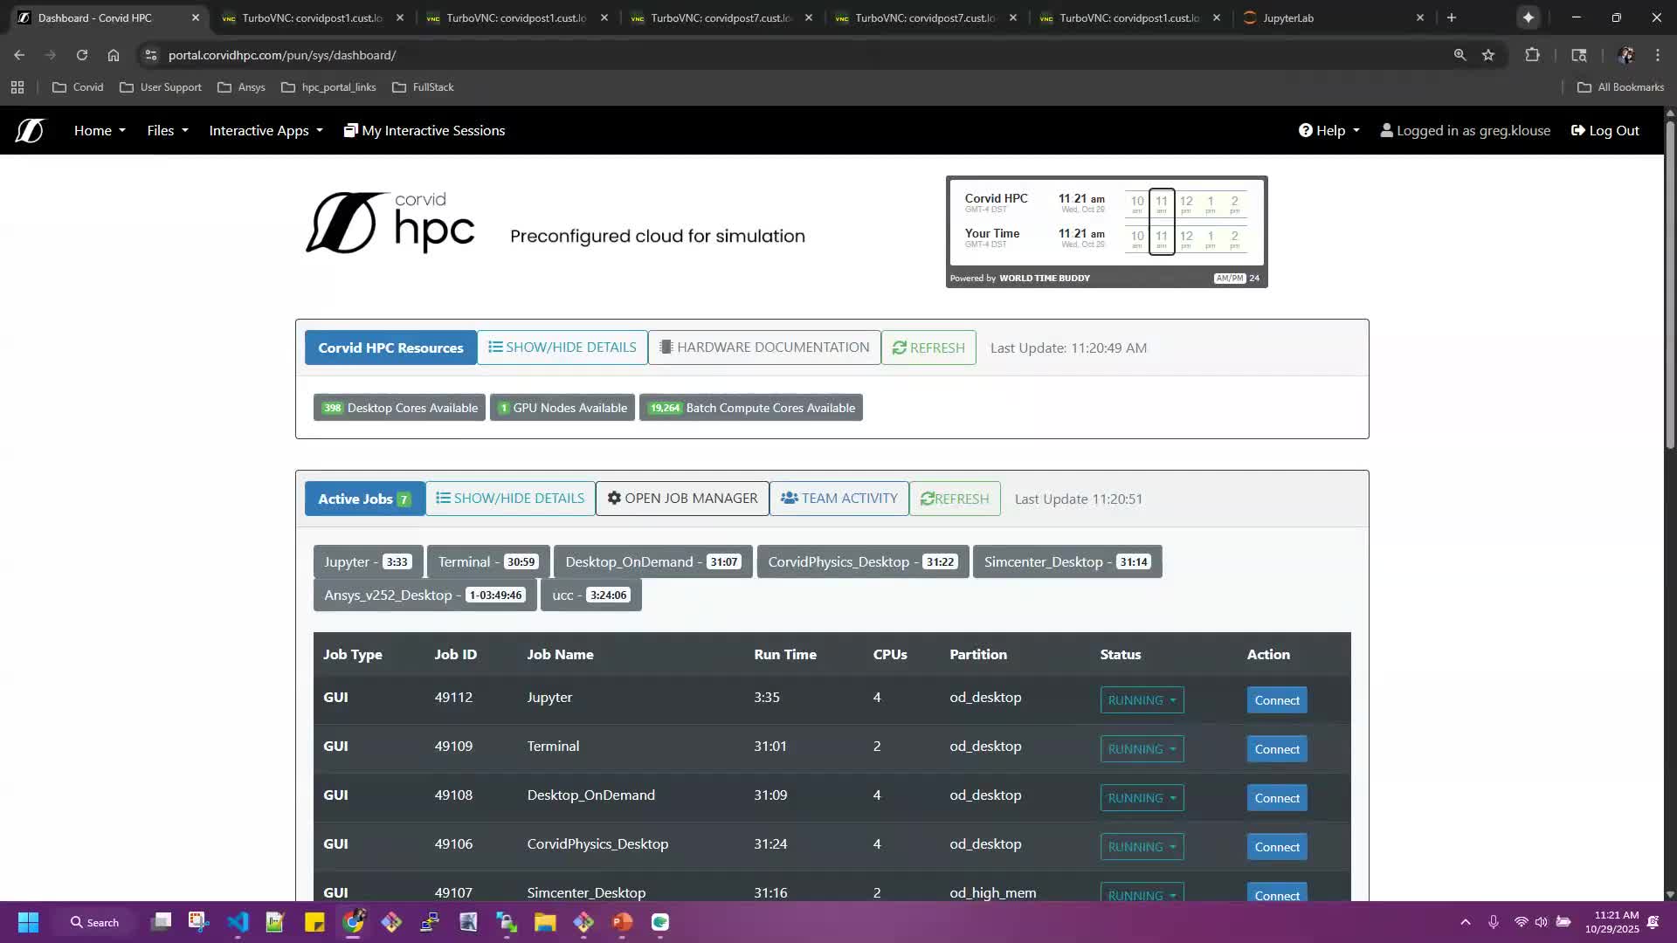This screenshot has height=943, width=1677.
Task: Open the browser zoom magnifier icon
Action: 1460,55
